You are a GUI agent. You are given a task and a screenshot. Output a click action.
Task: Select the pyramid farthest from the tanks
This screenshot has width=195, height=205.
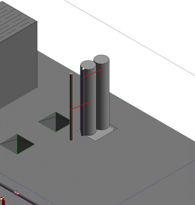pyautogui.click(x=17, y=144)
